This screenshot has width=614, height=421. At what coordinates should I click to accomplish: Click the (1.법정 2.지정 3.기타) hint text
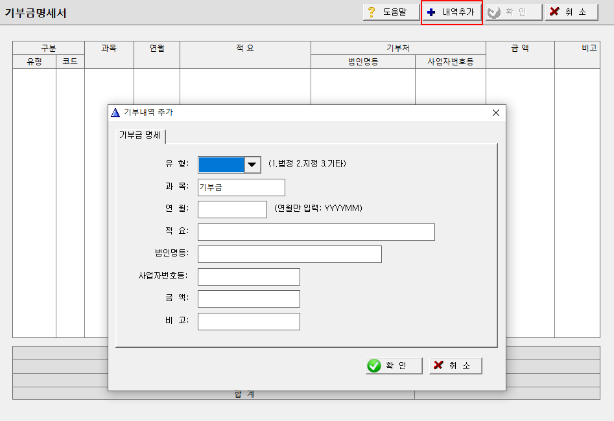(x=307, y=164)
